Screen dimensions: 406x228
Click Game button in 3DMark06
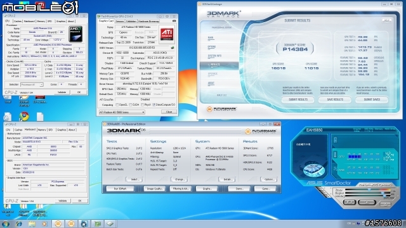pos(265,189)
